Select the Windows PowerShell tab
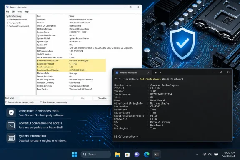Viewport: 240px width, 160px height. 132,73
